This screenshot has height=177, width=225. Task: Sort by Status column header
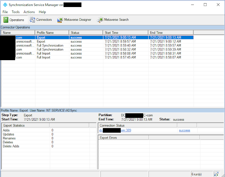point(86,32)
